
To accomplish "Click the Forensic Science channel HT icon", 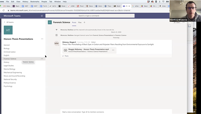I will (x=50, y=22).
